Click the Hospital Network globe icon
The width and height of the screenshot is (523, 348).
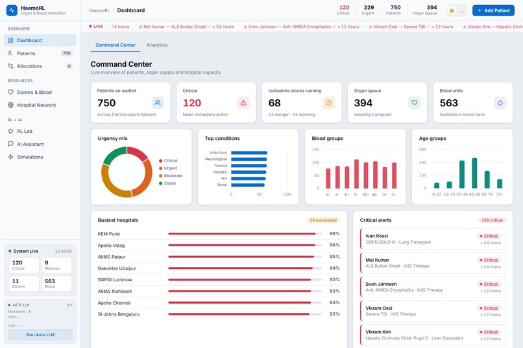point(10,105)
